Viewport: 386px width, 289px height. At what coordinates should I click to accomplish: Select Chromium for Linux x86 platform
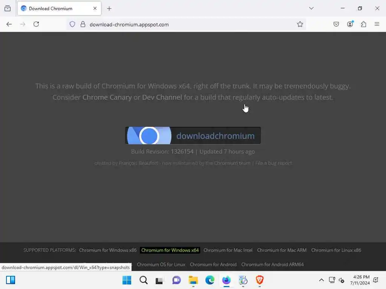click(336, 250)
